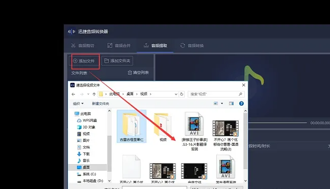Click the 添加文件 add file button
The image size is (330, 189).
[x=84, y=61]
